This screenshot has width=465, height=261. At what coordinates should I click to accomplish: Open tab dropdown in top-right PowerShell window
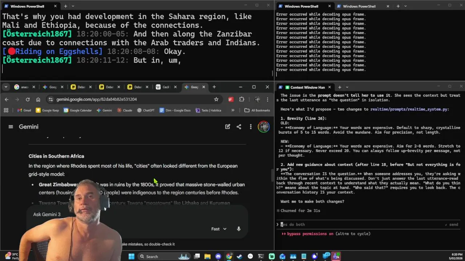[405, 6]
